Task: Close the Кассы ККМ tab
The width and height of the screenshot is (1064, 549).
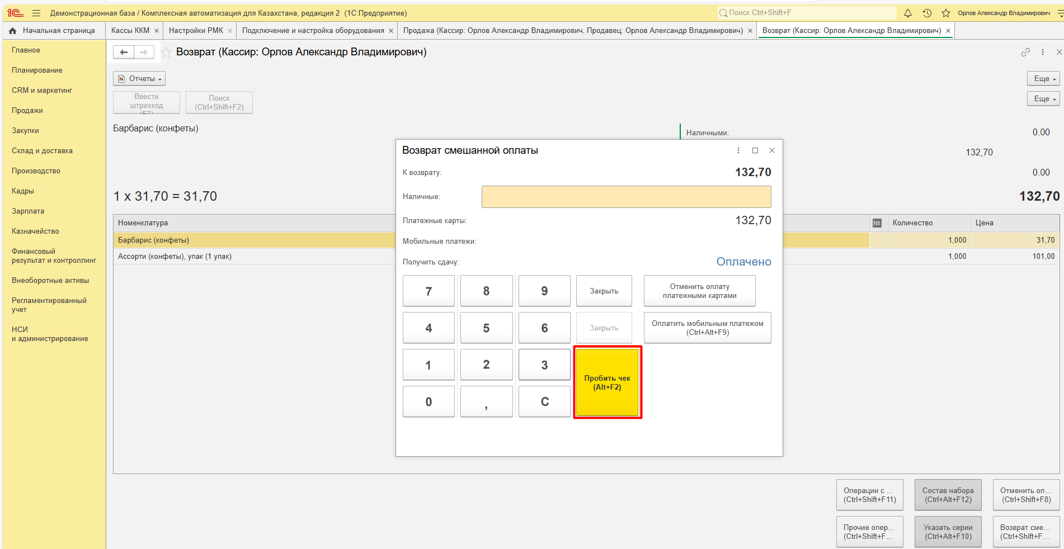Action: point(157,31)
